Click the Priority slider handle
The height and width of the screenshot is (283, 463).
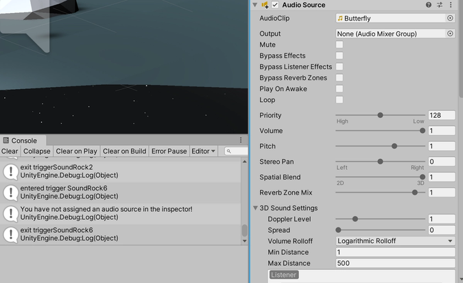[x=380, y=115]
